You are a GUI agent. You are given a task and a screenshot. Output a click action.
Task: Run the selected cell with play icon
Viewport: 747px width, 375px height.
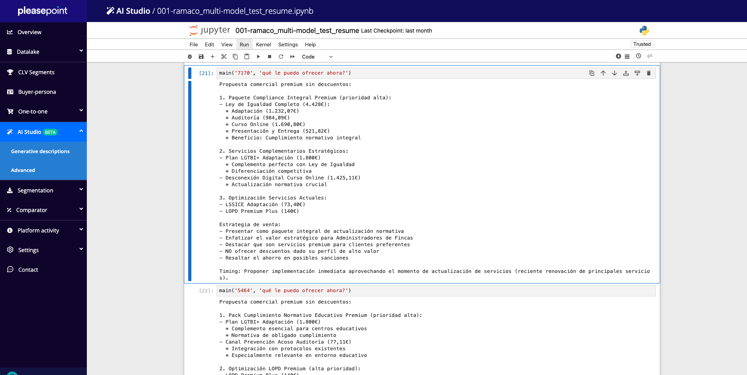(x=258, y=57)
